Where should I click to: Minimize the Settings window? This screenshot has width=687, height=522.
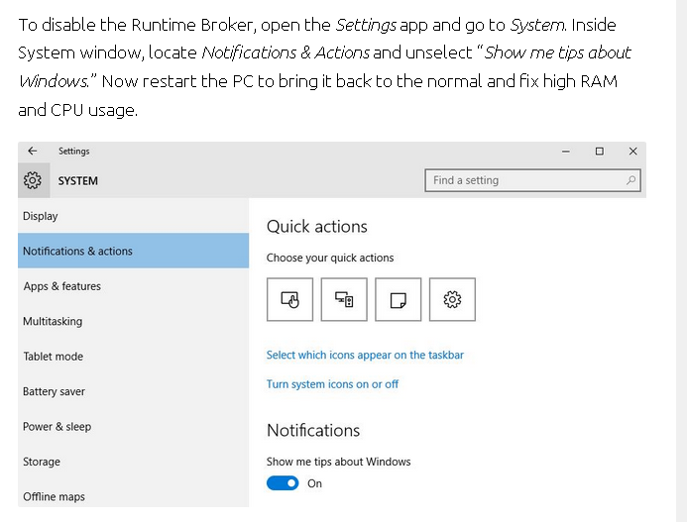[566, 152]
